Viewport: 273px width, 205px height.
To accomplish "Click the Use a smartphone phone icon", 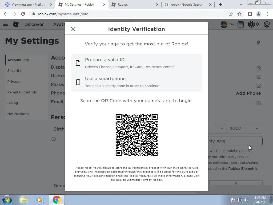I will pos(78,82).
